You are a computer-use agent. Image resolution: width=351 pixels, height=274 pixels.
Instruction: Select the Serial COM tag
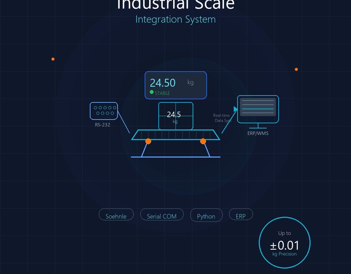[x=161, y=216]
